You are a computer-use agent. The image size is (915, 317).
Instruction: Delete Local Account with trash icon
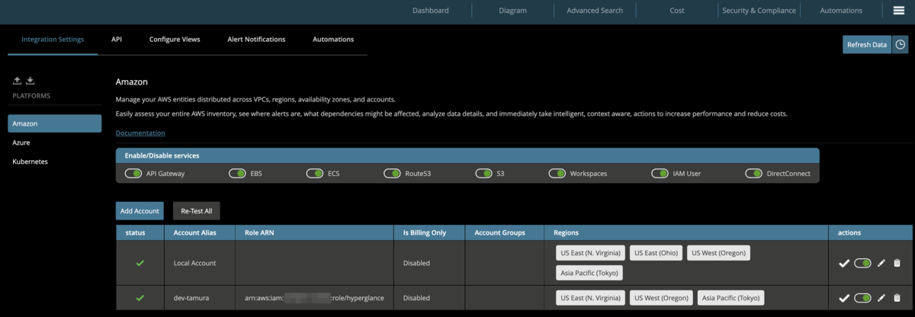pyautogui.click(x=897, y=263)
